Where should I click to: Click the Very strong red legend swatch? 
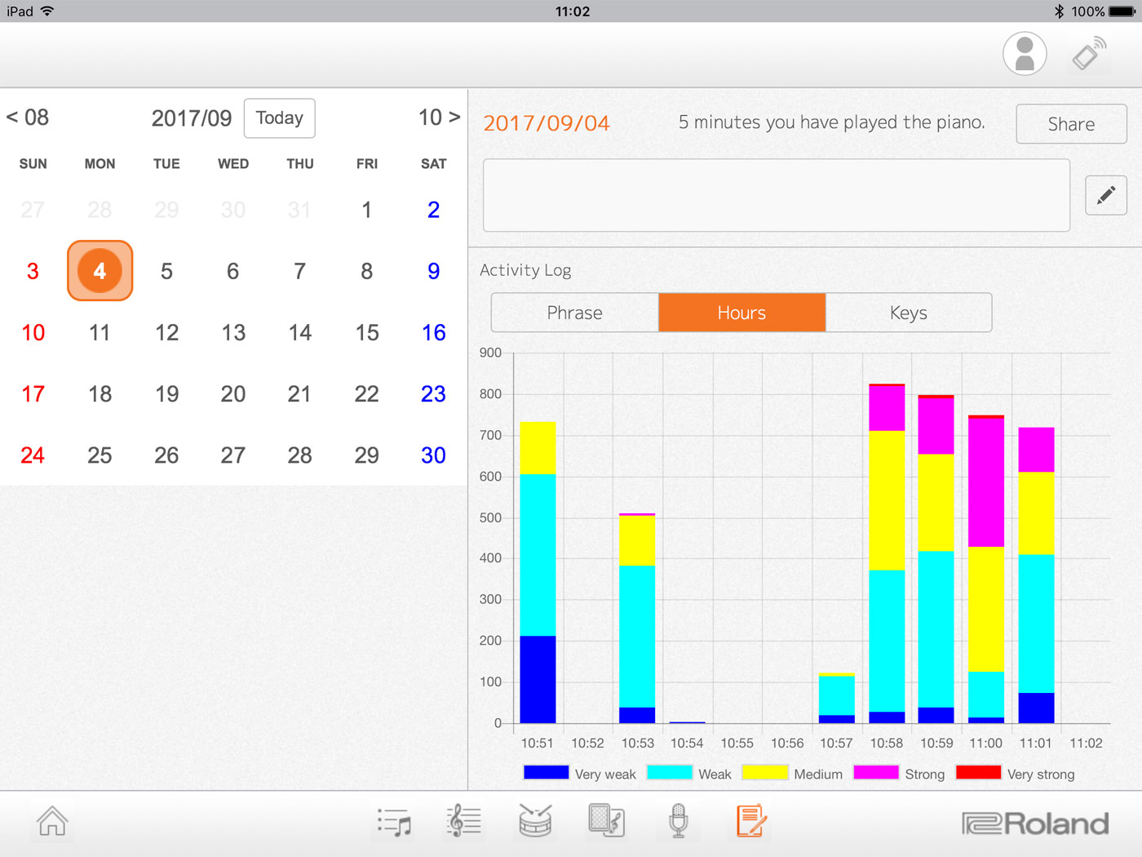[978, 772]
